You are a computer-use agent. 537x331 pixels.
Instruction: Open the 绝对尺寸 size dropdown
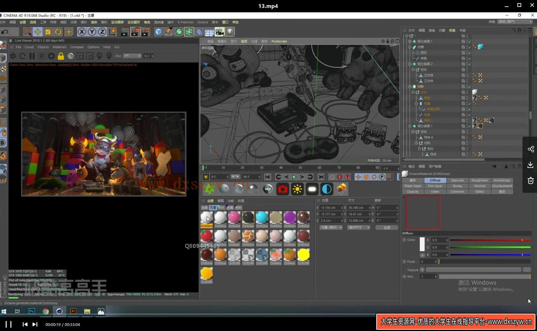click(x=359, y=228)
